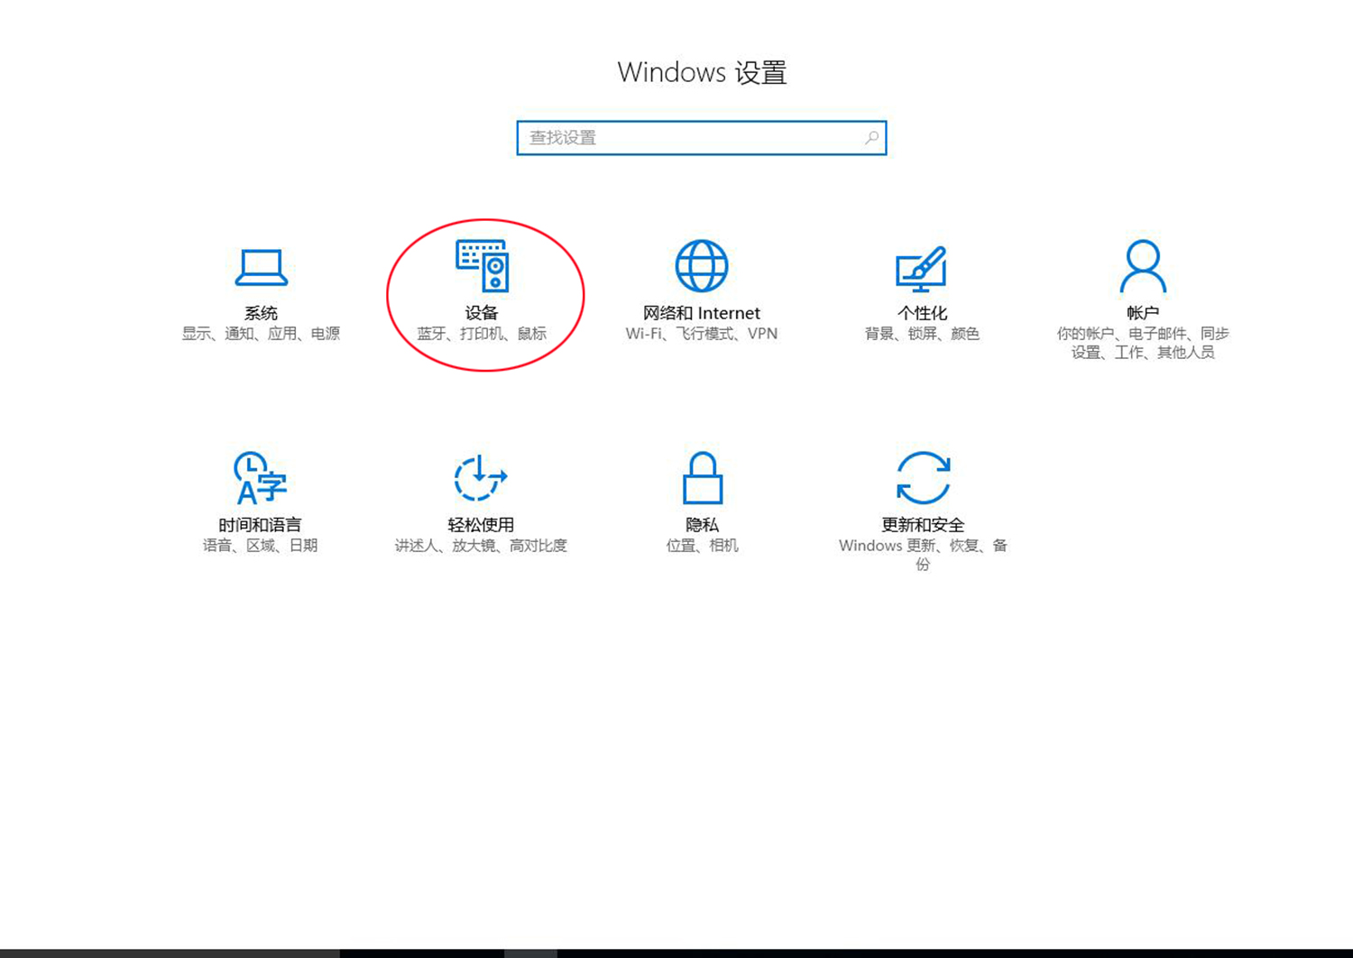Select the 语音、区域、日期 subtitle text
Image resolution: width=1353 pixels, height=958 pixels.
click(261, 545)
